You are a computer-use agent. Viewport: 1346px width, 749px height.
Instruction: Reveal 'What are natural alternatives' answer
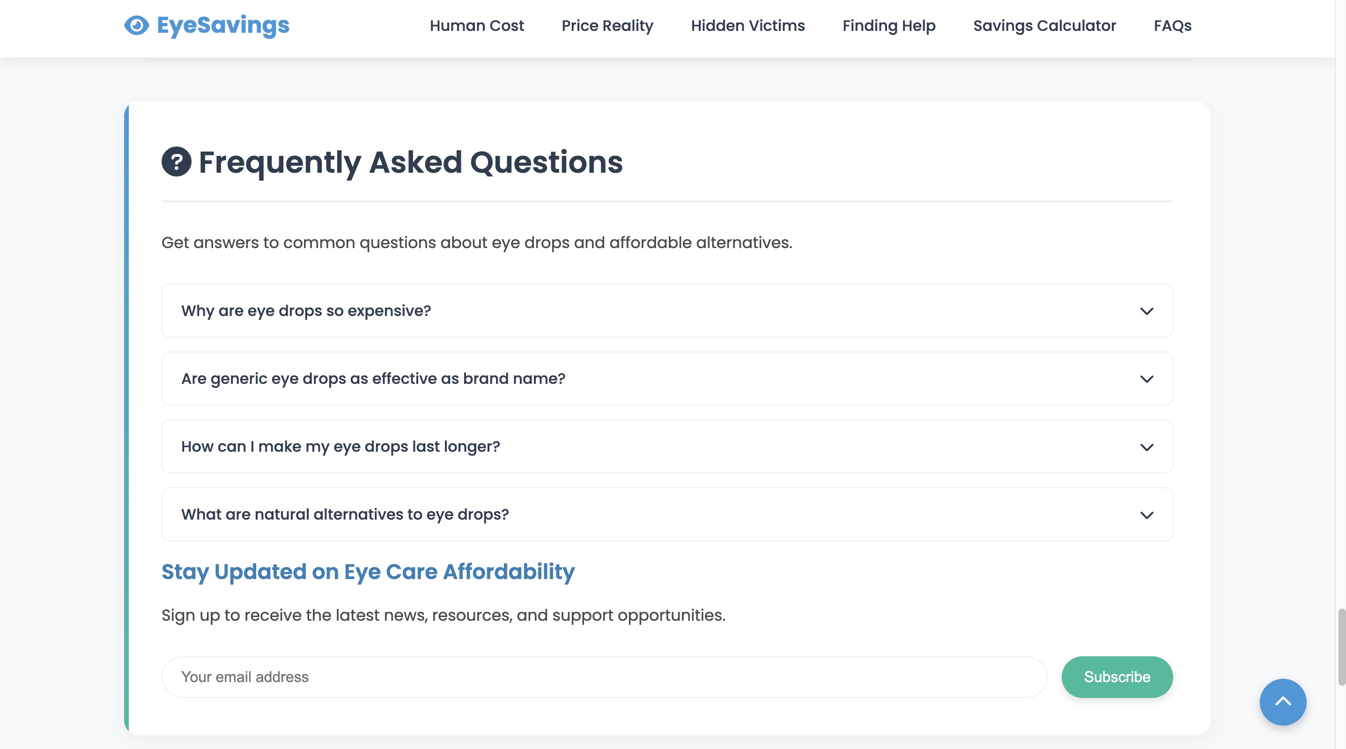[345, 514]
